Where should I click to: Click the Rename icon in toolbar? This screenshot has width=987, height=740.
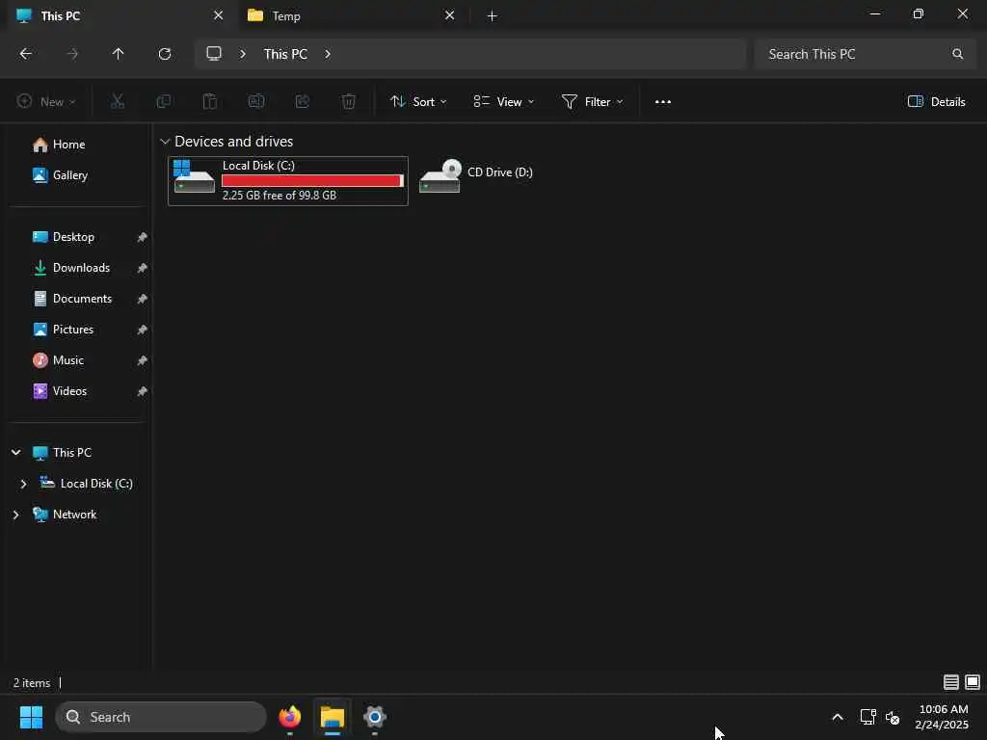[256, 101]
